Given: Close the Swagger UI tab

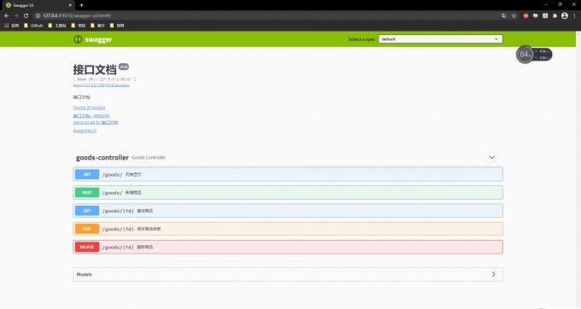Looking at the screenshot, I should click(70, 5).
